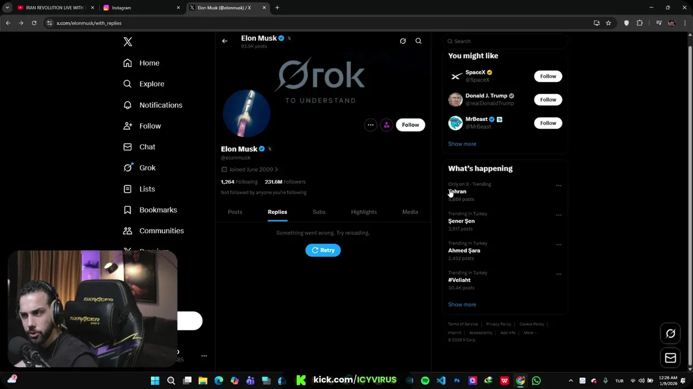Open Explore in the sidebar

tap(143, 84)
